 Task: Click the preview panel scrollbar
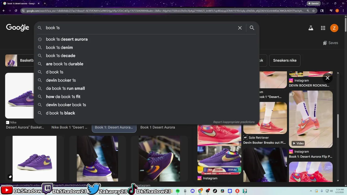tap(338, 126)
